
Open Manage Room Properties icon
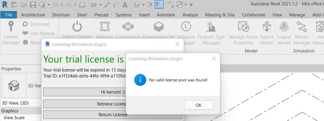[243, 27]
